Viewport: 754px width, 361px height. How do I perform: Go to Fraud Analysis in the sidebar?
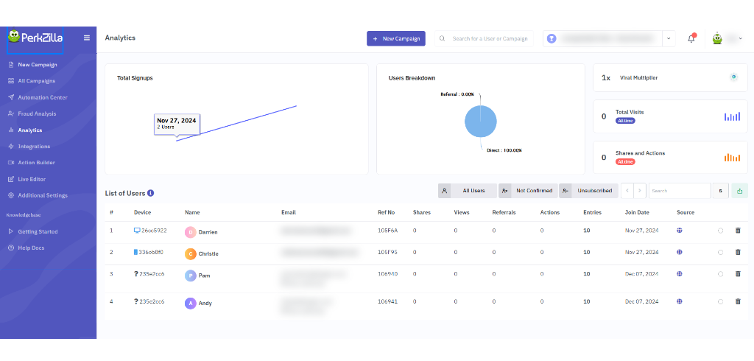tap(37, 113)
